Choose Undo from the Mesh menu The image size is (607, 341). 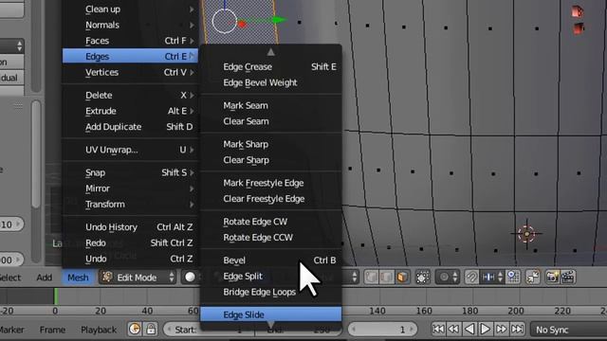tap(130, 259)
